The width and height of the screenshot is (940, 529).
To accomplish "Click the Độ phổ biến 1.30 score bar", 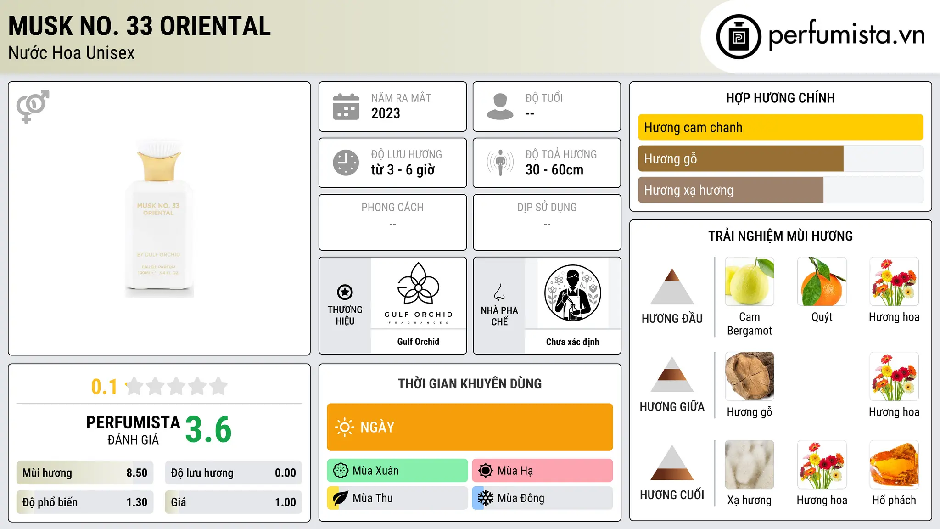I will click(x=85, y=502).
